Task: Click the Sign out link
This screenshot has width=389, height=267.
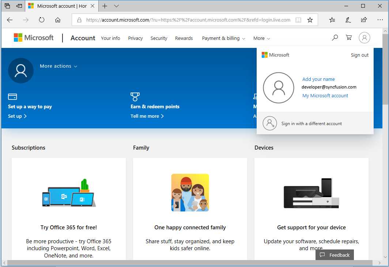Action: click(359, 55)
